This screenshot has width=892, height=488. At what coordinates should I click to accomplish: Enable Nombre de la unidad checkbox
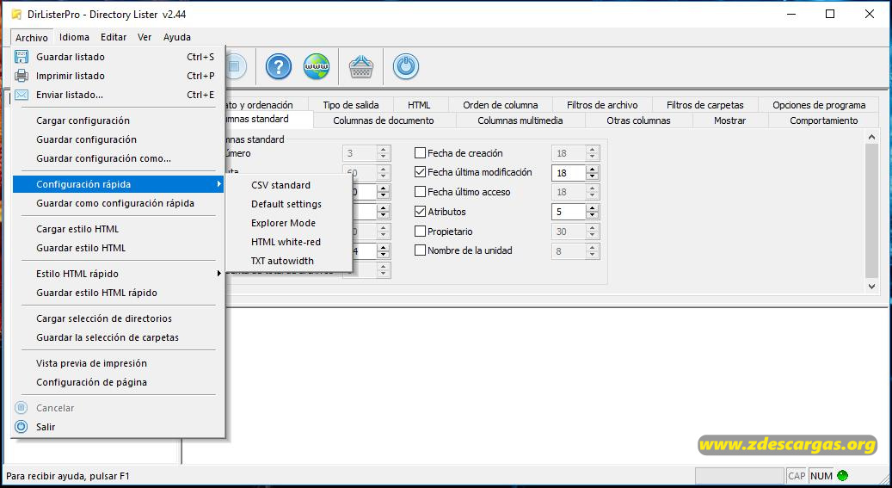click(420, 250)
